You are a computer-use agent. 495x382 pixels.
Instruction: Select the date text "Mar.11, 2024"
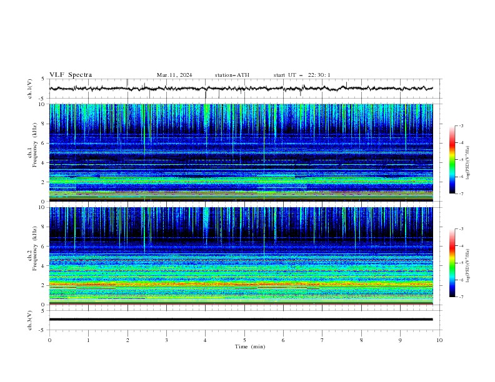(174, 75)
